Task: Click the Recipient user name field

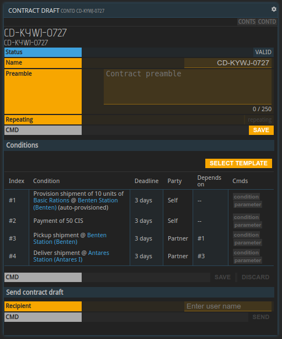Action: 228,306
